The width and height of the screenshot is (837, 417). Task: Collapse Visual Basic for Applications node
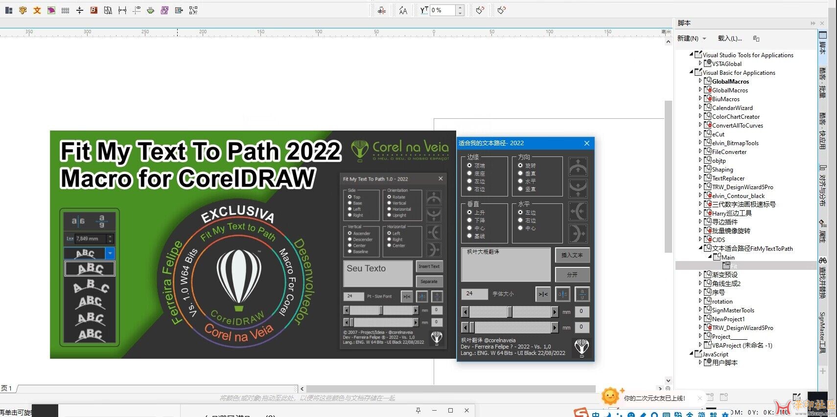click(x=691, y=72)
